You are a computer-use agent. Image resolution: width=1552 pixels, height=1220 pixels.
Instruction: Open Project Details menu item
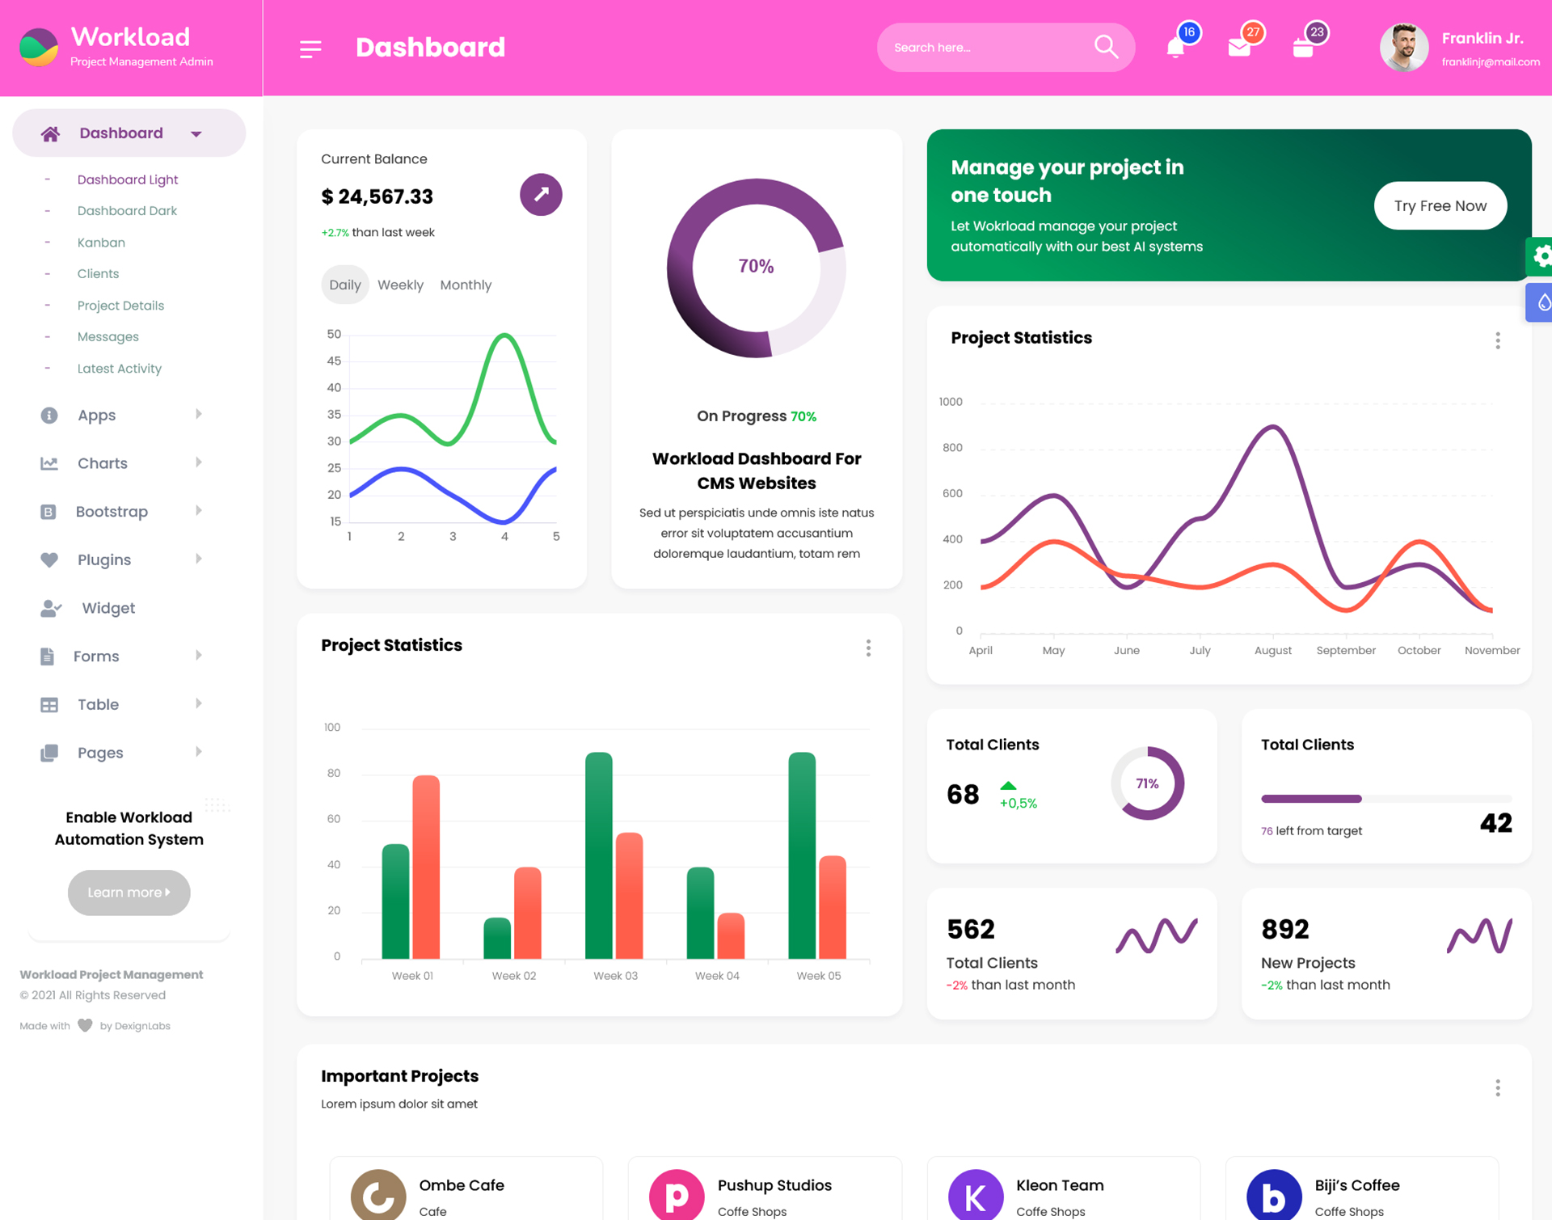coord(120,306)
